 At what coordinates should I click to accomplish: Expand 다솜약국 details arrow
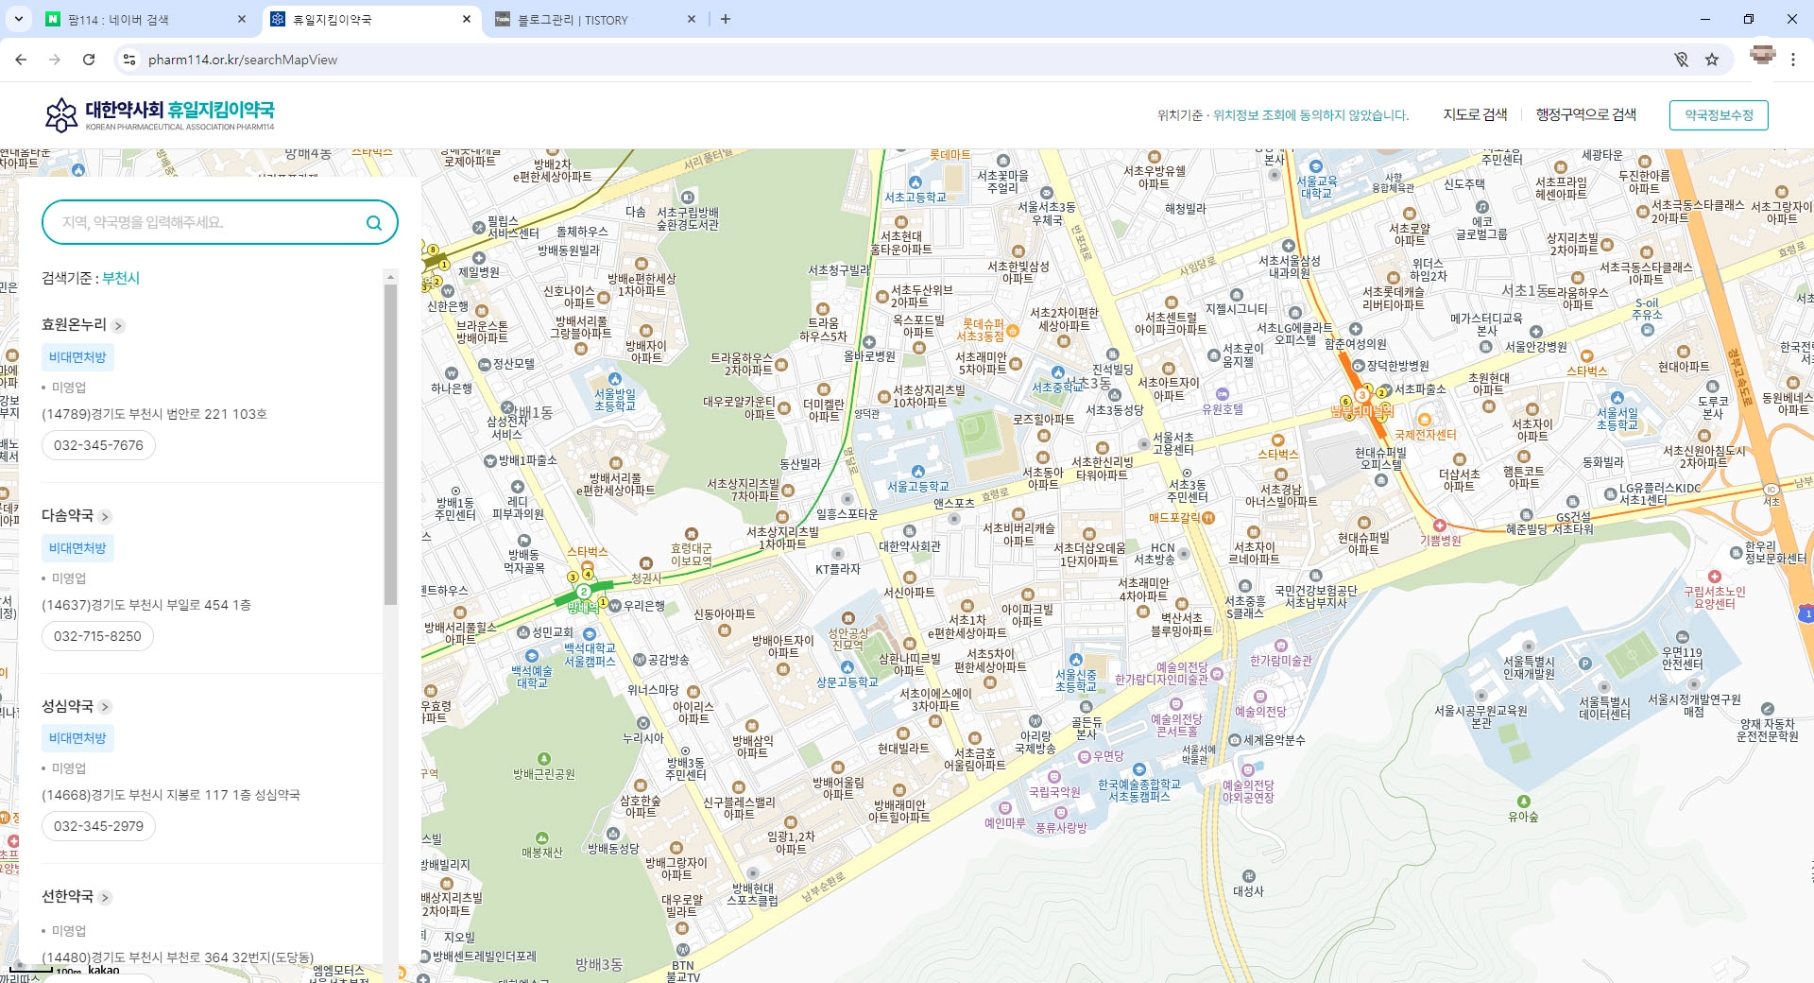[x=105, y=517]
